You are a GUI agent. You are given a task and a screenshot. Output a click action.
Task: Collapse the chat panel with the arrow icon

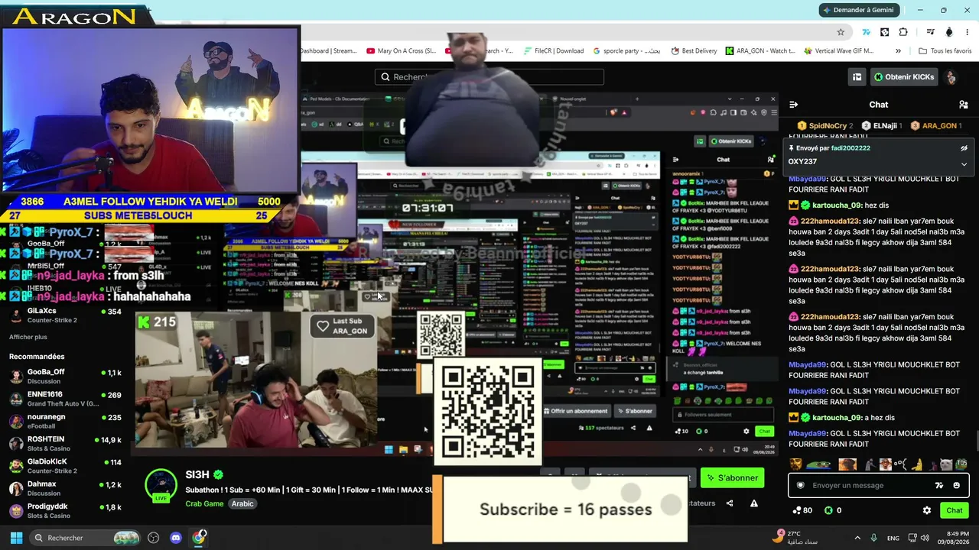click(x=794, y=105)
